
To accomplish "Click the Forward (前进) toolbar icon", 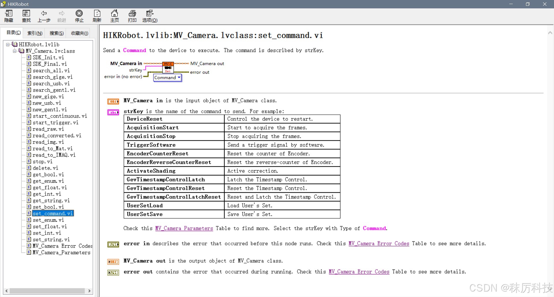I will coord(62,16).
